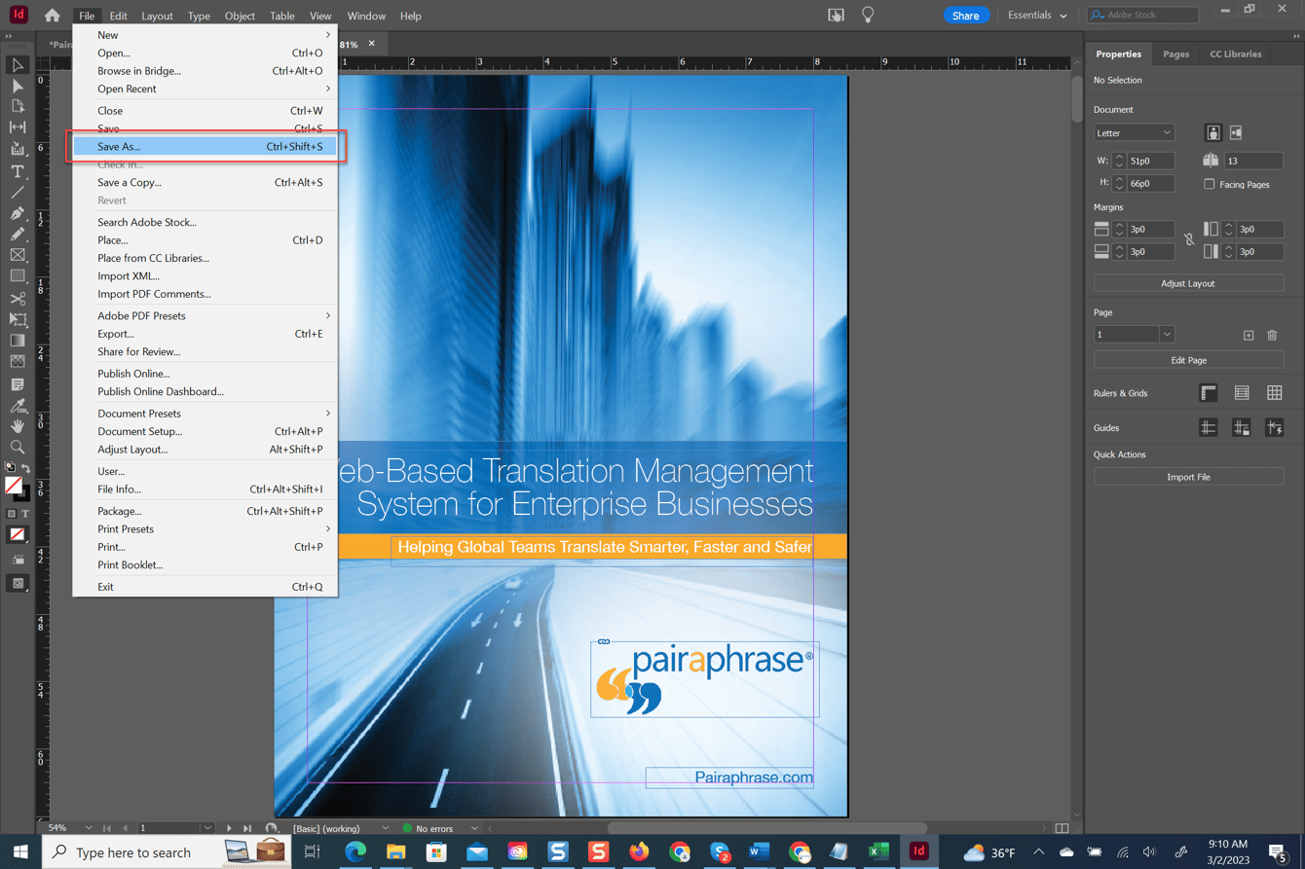Click the Import File button
Viewport: 1305px width, 869px height.
tap(1188, 477)
